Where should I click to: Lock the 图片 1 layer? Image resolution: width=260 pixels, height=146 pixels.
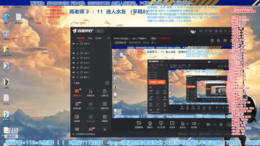[77, 77]
